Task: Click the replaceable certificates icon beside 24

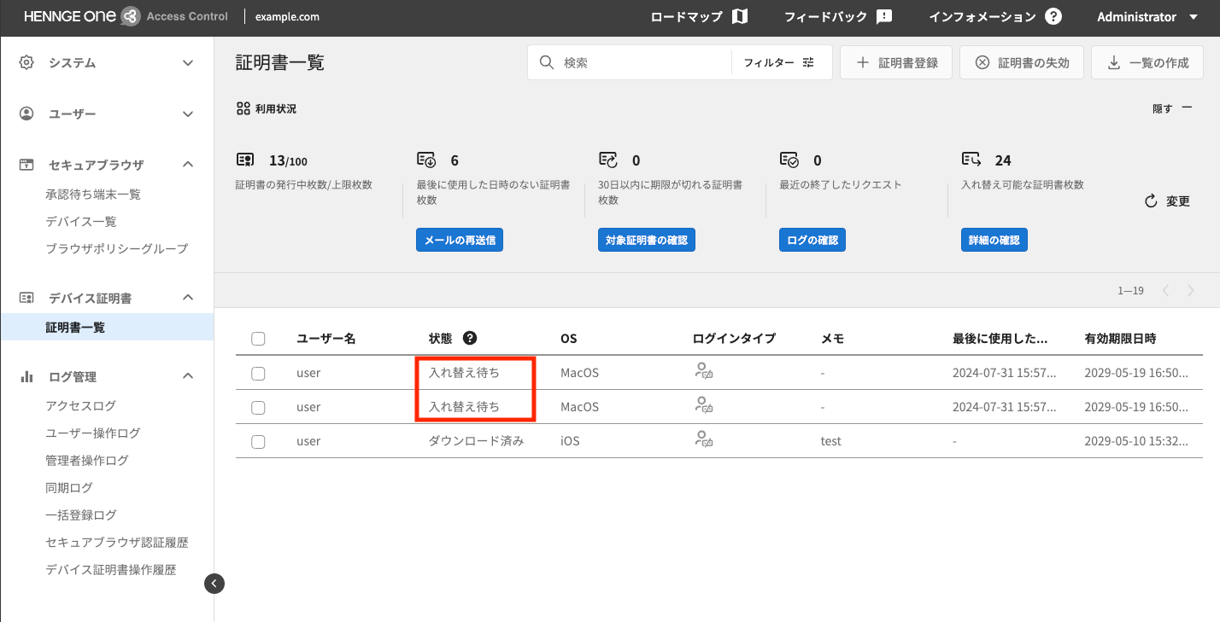Action: pyautogui.click(x=971, y=160)
